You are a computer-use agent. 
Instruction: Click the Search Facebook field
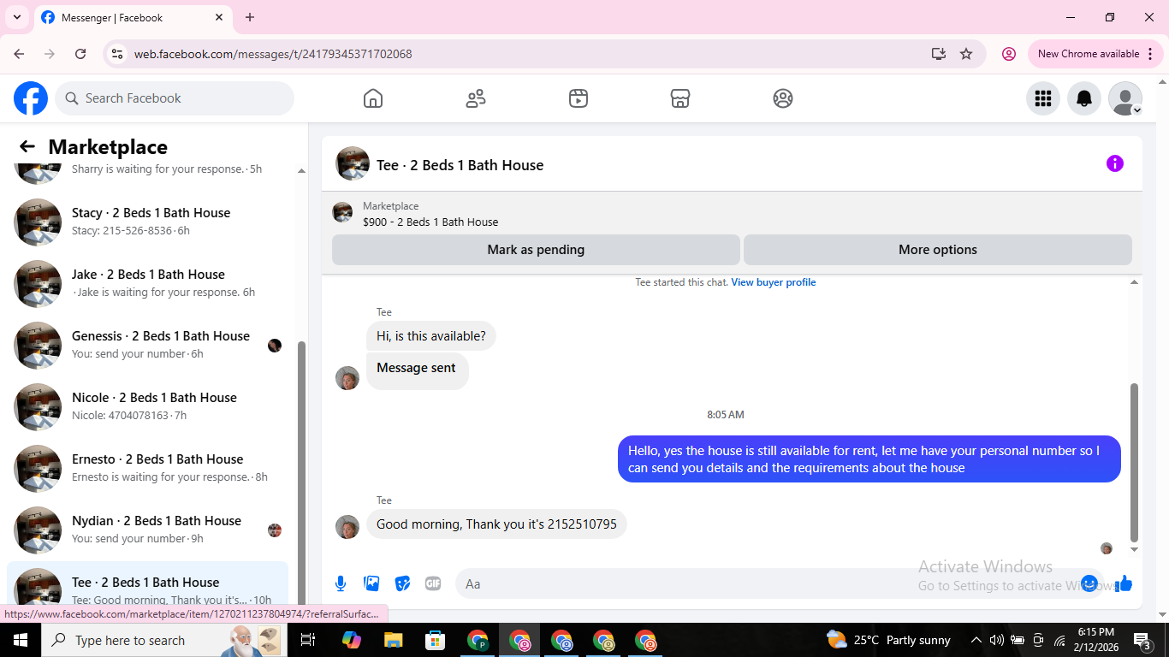coord(175,98)
